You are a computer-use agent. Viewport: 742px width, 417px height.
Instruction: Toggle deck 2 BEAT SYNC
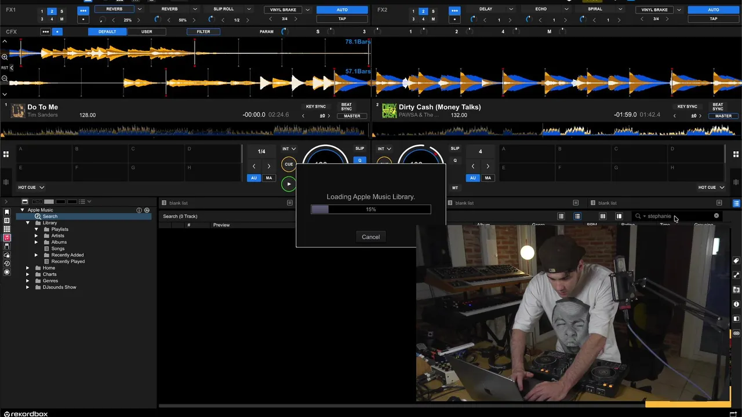718,107
